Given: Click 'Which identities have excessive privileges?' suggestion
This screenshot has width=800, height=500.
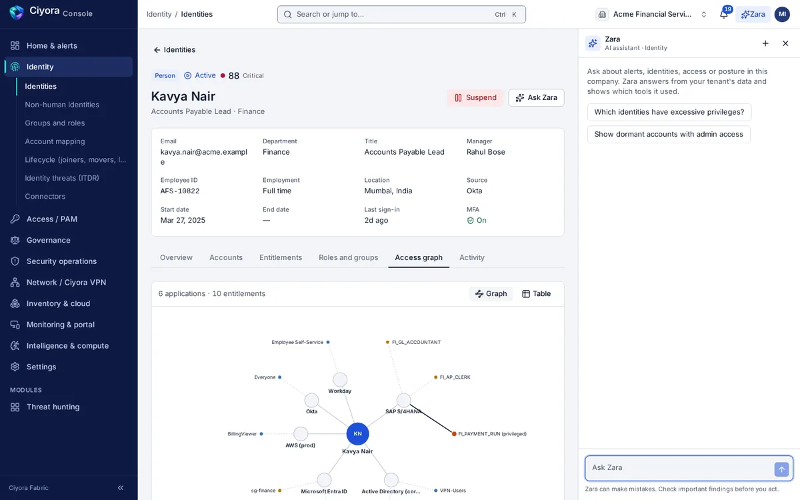Looking at the screenshot, I should coord(669,112).
